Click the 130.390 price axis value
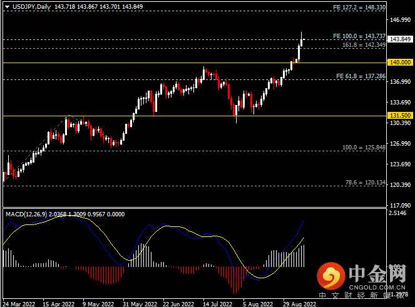This screenshot has height=307, width=415. [400, 123]
